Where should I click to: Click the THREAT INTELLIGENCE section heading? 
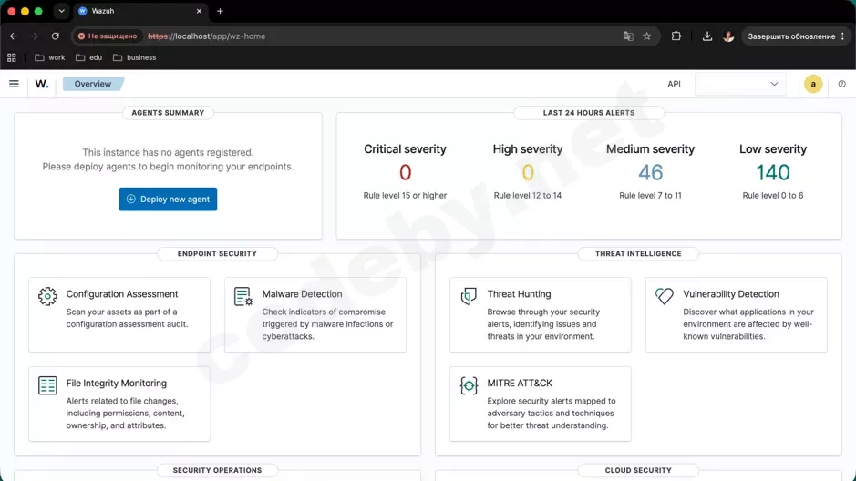click(x=638, y=253)
